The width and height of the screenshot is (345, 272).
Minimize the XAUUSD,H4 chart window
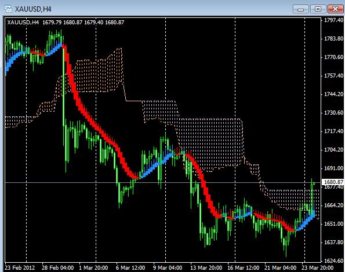(x=301, y=9)
